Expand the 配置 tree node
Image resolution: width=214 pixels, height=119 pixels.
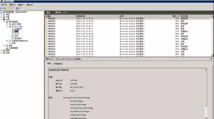click(x=1, y=50)
